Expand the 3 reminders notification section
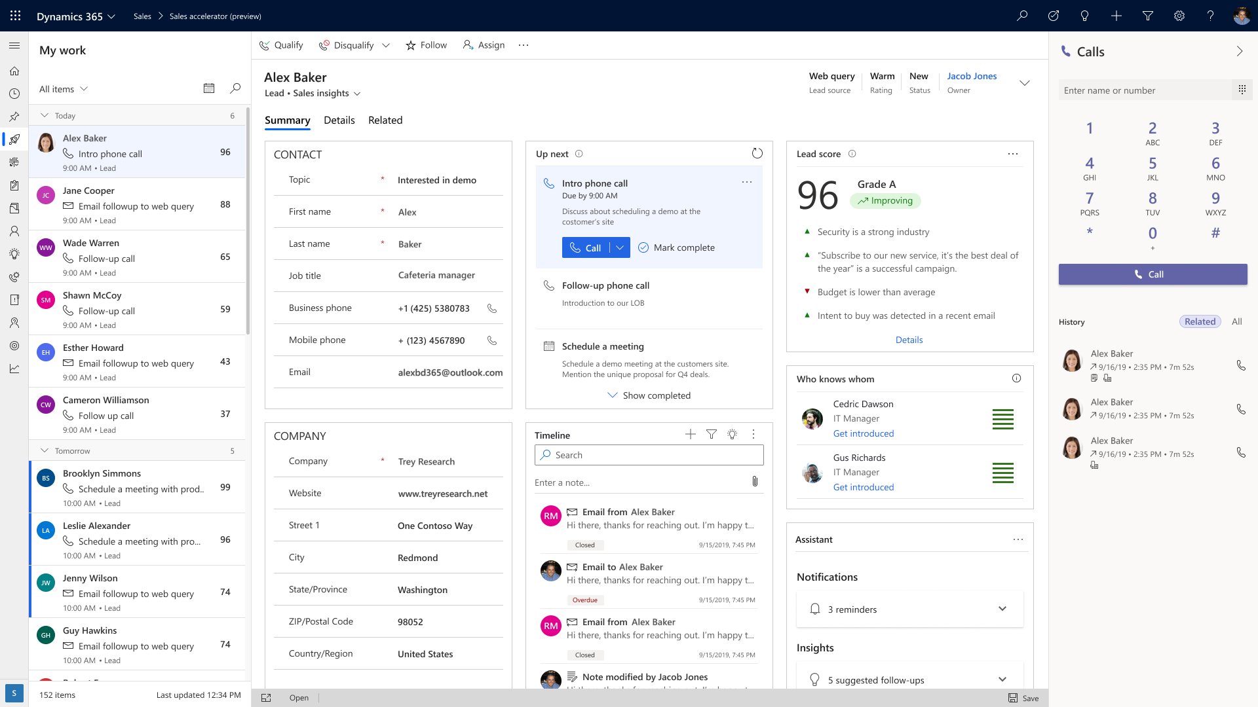The image size is (1258, 707). (x=1001, y=609)
